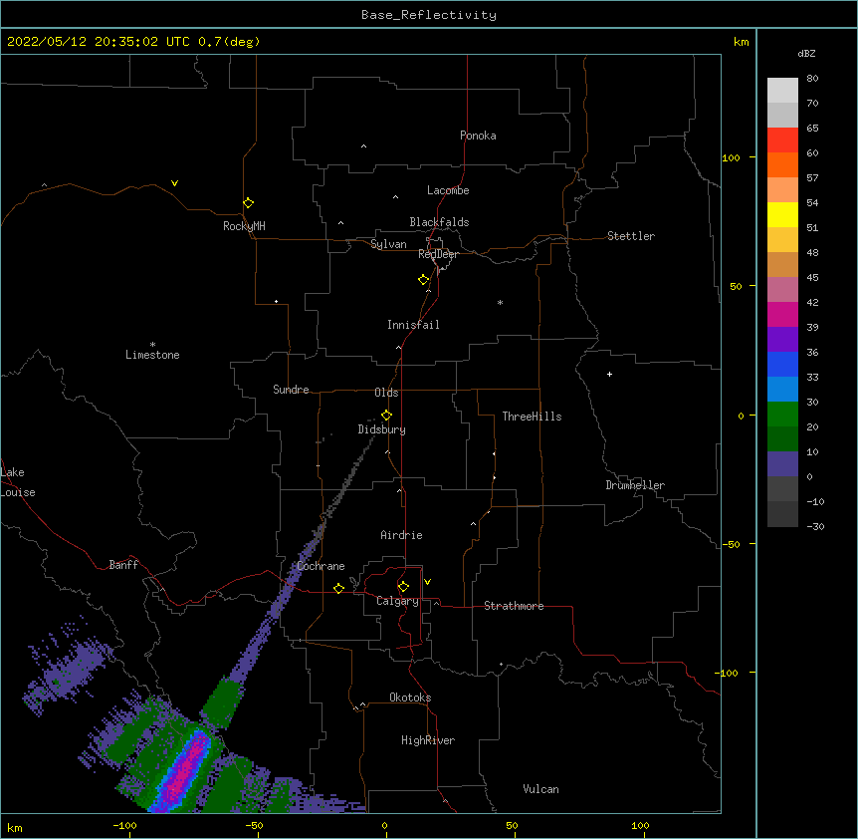The width and height of the screenshot is (858, 839).
Task: Click the Innisfail city label
Action: tap(413, 325)
